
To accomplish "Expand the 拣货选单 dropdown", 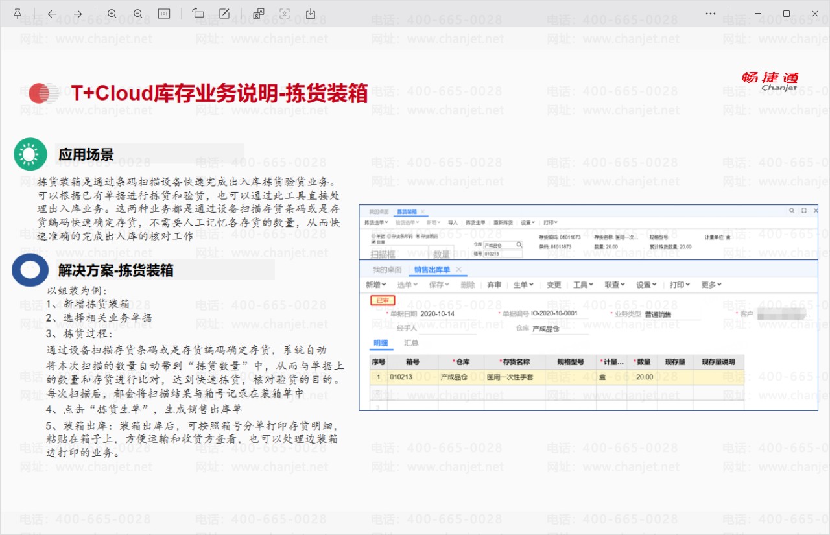I will tap(376, 222).
